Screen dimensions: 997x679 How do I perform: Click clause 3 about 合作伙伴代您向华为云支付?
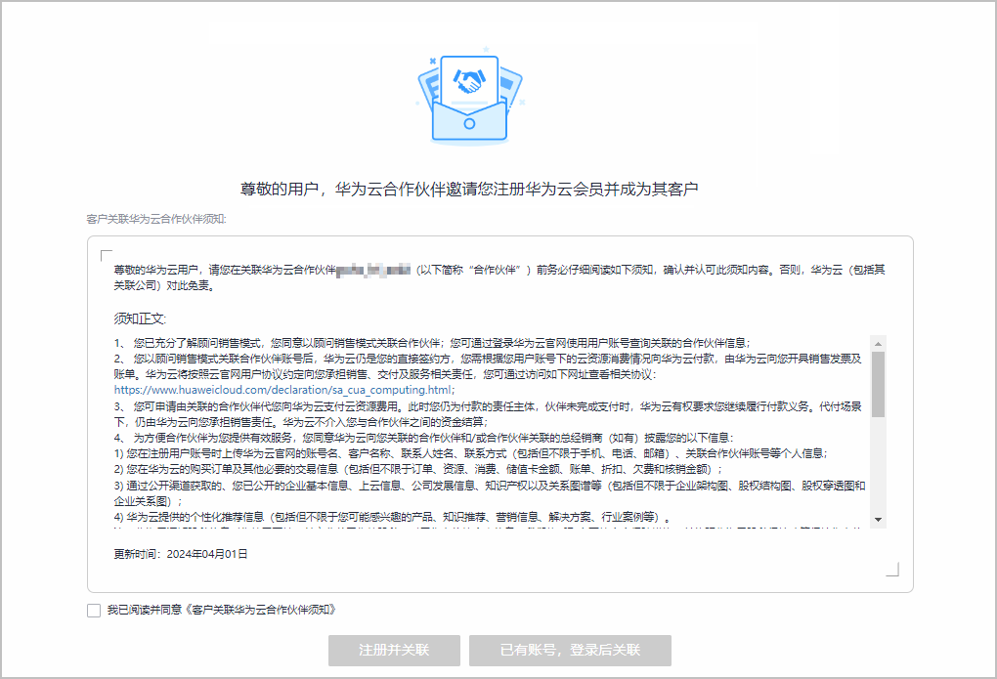click(x=488, y=414)
